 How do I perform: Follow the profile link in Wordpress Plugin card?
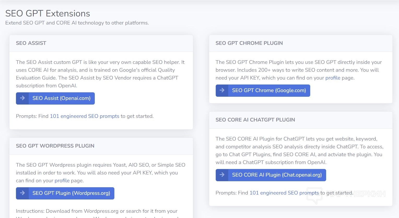(x=62, y=181)
